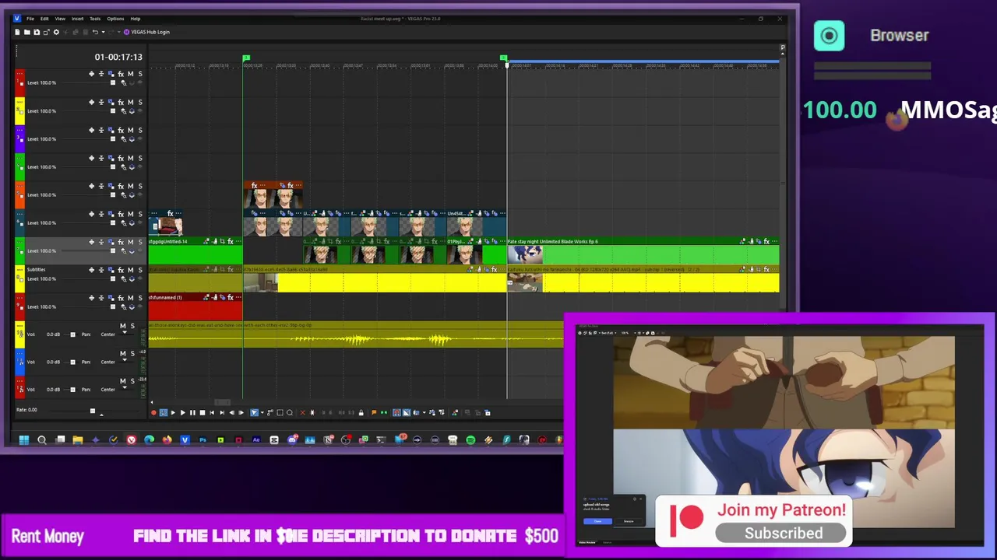This screenshot has height=560, width=997.
Task: Open Normal Edit tool dropdown arrow
Action: coord(262,412)
